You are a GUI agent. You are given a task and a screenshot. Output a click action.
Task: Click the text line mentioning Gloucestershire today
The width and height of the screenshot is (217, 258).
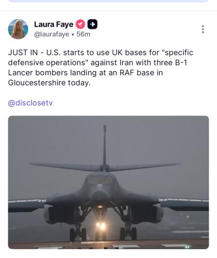49,83
